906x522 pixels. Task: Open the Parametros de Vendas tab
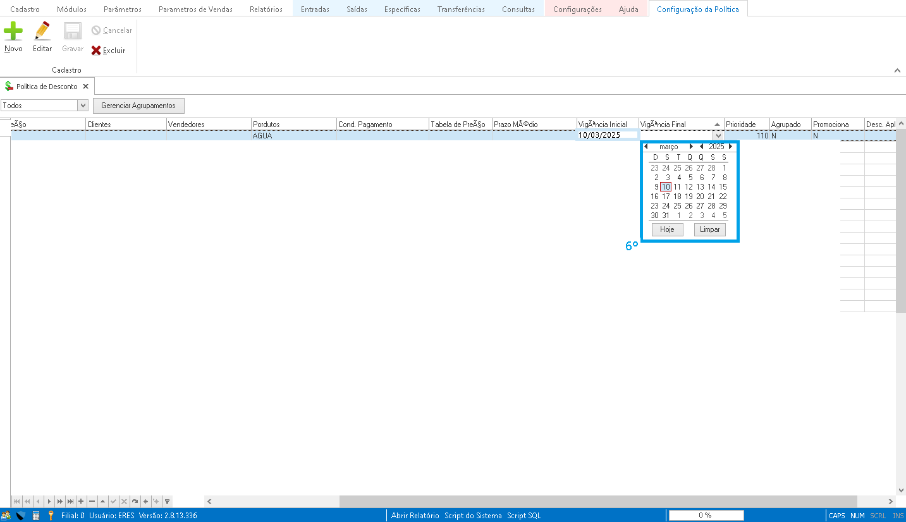pos(195,9)
